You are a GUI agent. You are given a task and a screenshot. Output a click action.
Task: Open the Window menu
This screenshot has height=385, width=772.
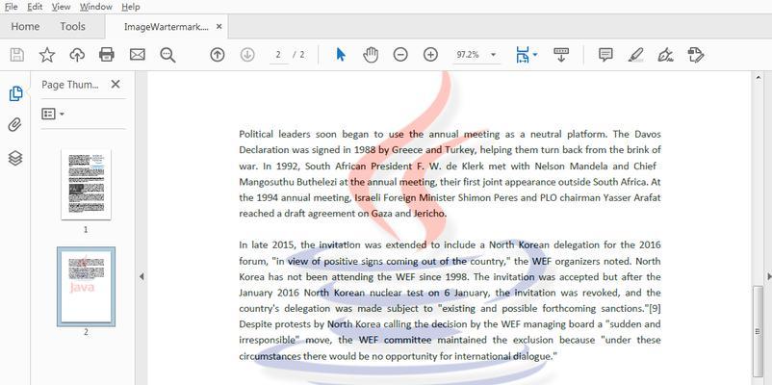click(x=95, y=7)
